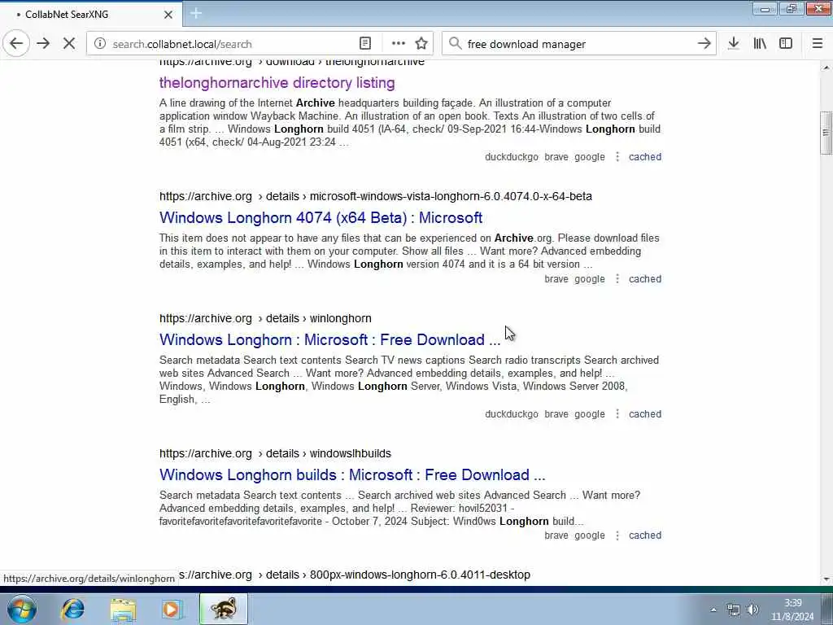The width and height of the screenshot is (833, 625).
Task: Open Windows Longhorn builds result link
Action: 352,475
